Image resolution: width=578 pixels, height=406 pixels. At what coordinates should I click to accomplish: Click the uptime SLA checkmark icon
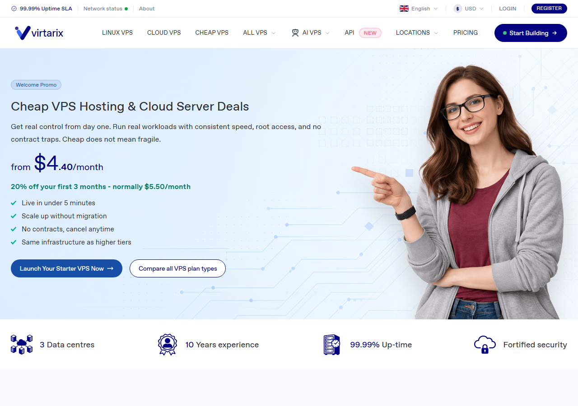click(x=14, y=9)
